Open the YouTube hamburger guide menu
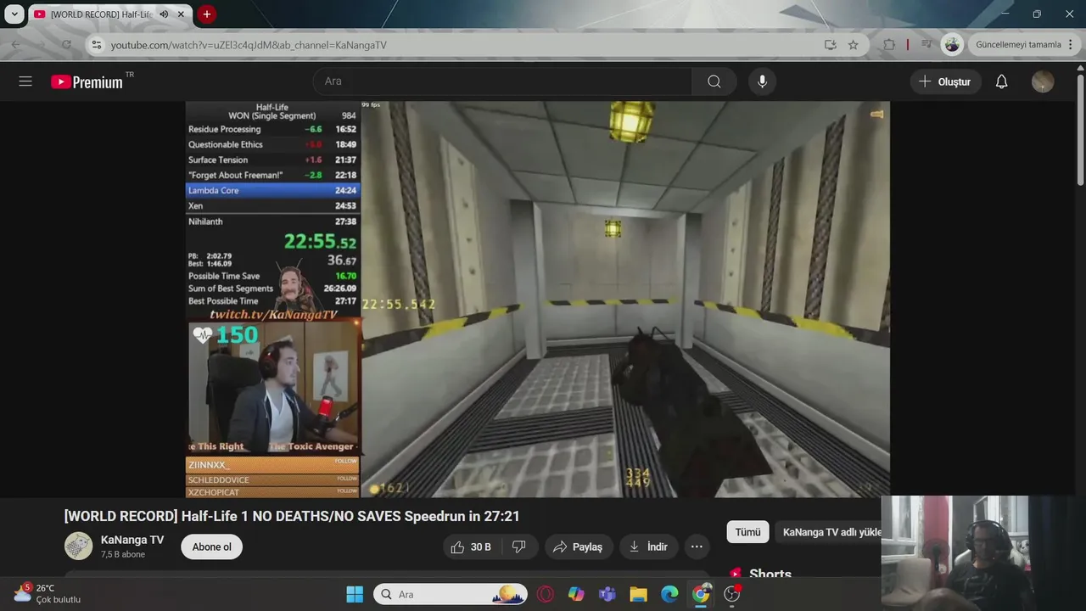Image resolution: width=1086 pixels, height=611 pixels. [25, 81]
